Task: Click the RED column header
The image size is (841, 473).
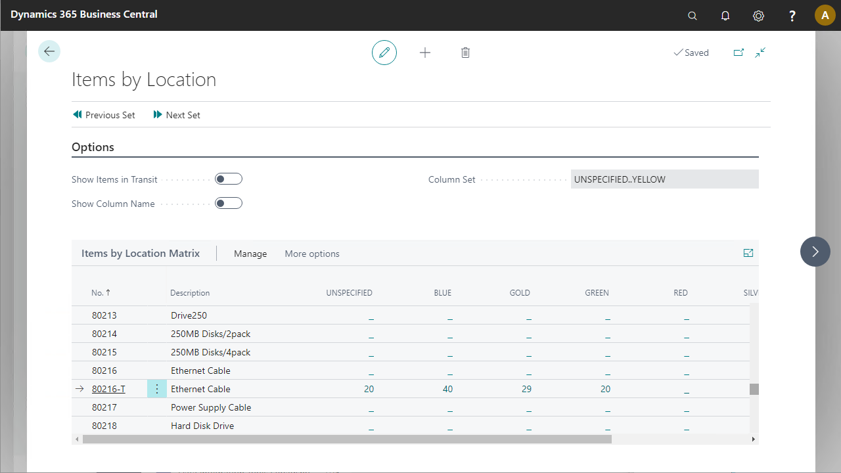Action: (681, 293)
